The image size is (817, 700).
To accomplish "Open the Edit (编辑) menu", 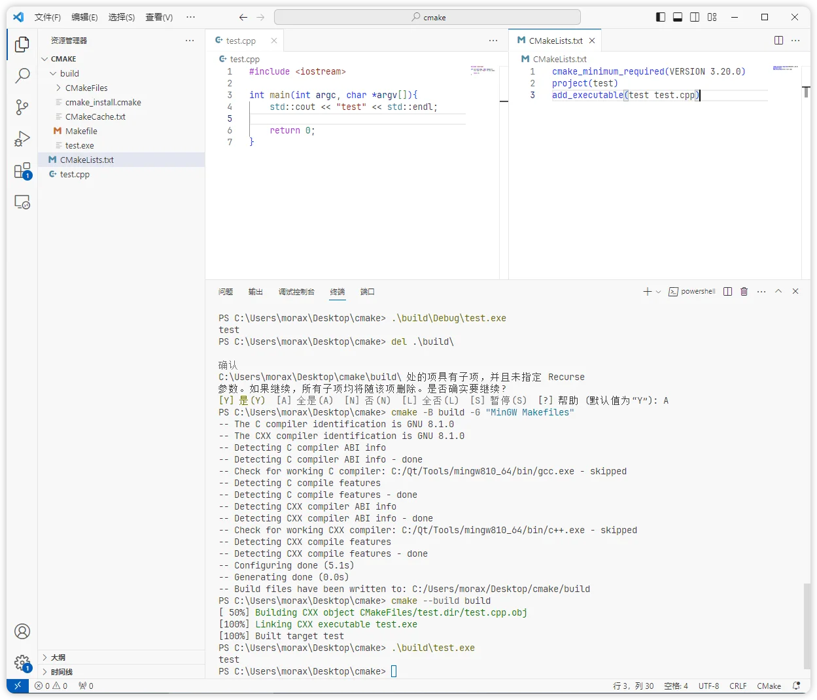I will tap(84, 17).
